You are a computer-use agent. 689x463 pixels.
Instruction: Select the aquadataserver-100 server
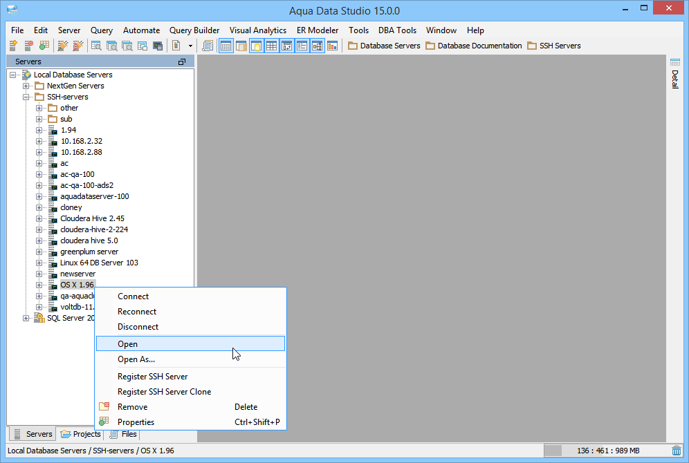click(95, 196)
